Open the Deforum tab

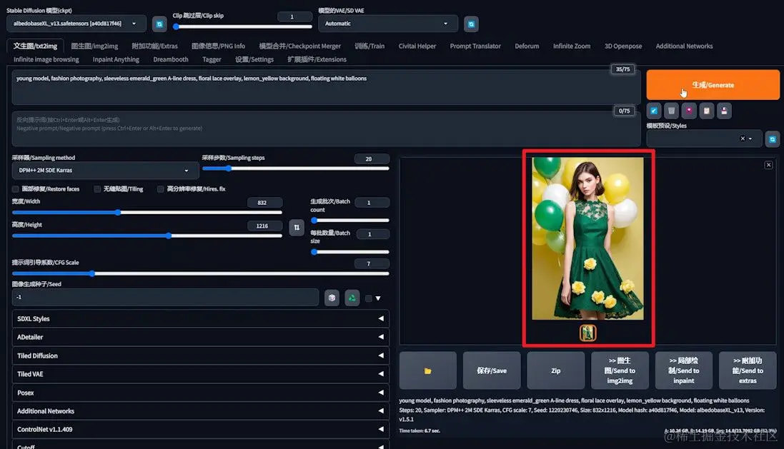click(527, 46)
